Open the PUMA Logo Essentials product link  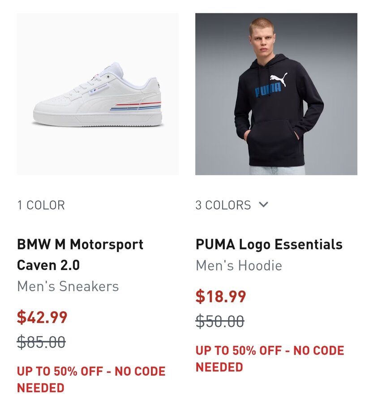point(269,244)
